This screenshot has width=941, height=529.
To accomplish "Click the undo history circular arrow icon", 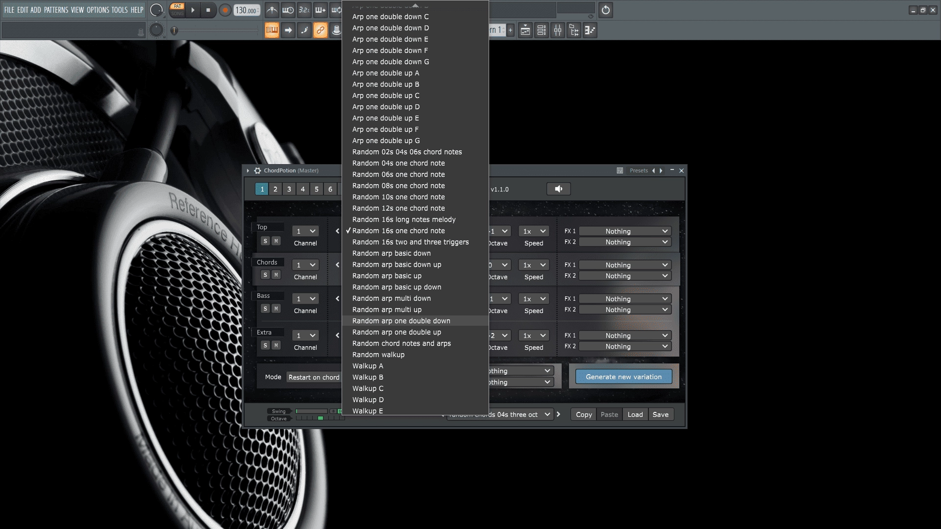I will tap(606, 10).
